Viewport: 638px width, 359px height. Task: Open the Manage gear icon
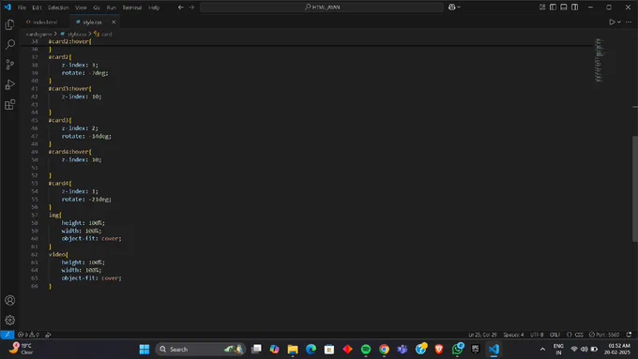9,320
